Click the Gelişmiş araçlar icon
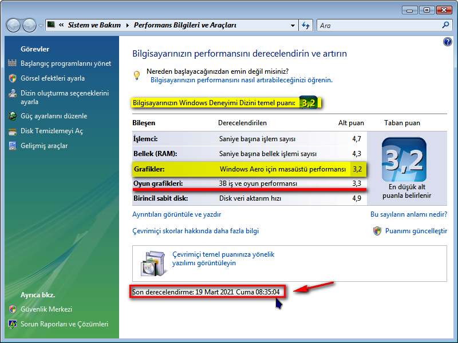This screenshot has height=343, width=458. click(x=13, y=146)
